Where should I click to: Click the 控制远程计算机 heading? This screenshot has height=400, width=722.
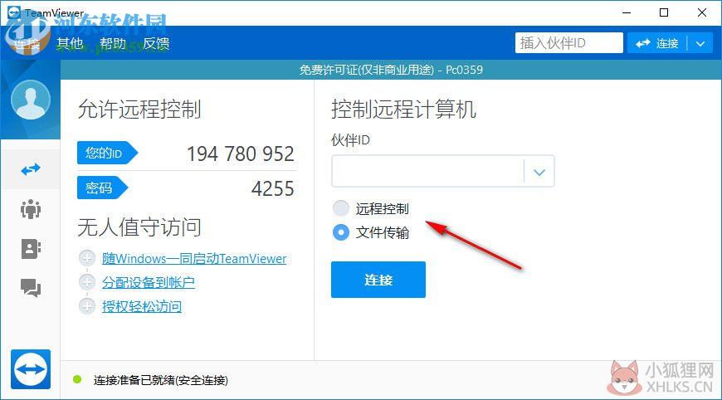403,109
